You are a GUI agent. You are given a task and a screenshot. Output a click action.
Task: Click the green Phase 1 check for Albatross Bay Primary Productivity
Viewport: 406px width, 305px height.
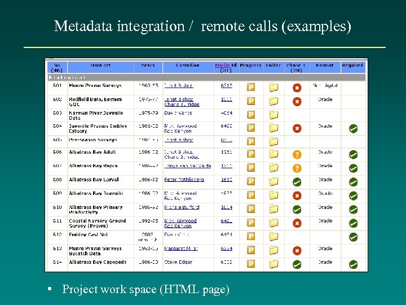[297, 210]
